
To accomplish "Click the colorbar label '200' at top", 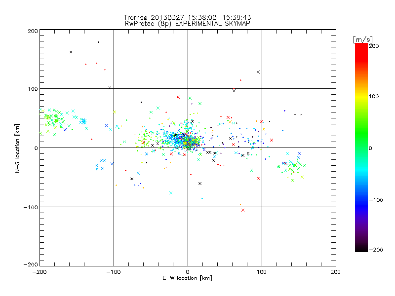I will 374,46.
